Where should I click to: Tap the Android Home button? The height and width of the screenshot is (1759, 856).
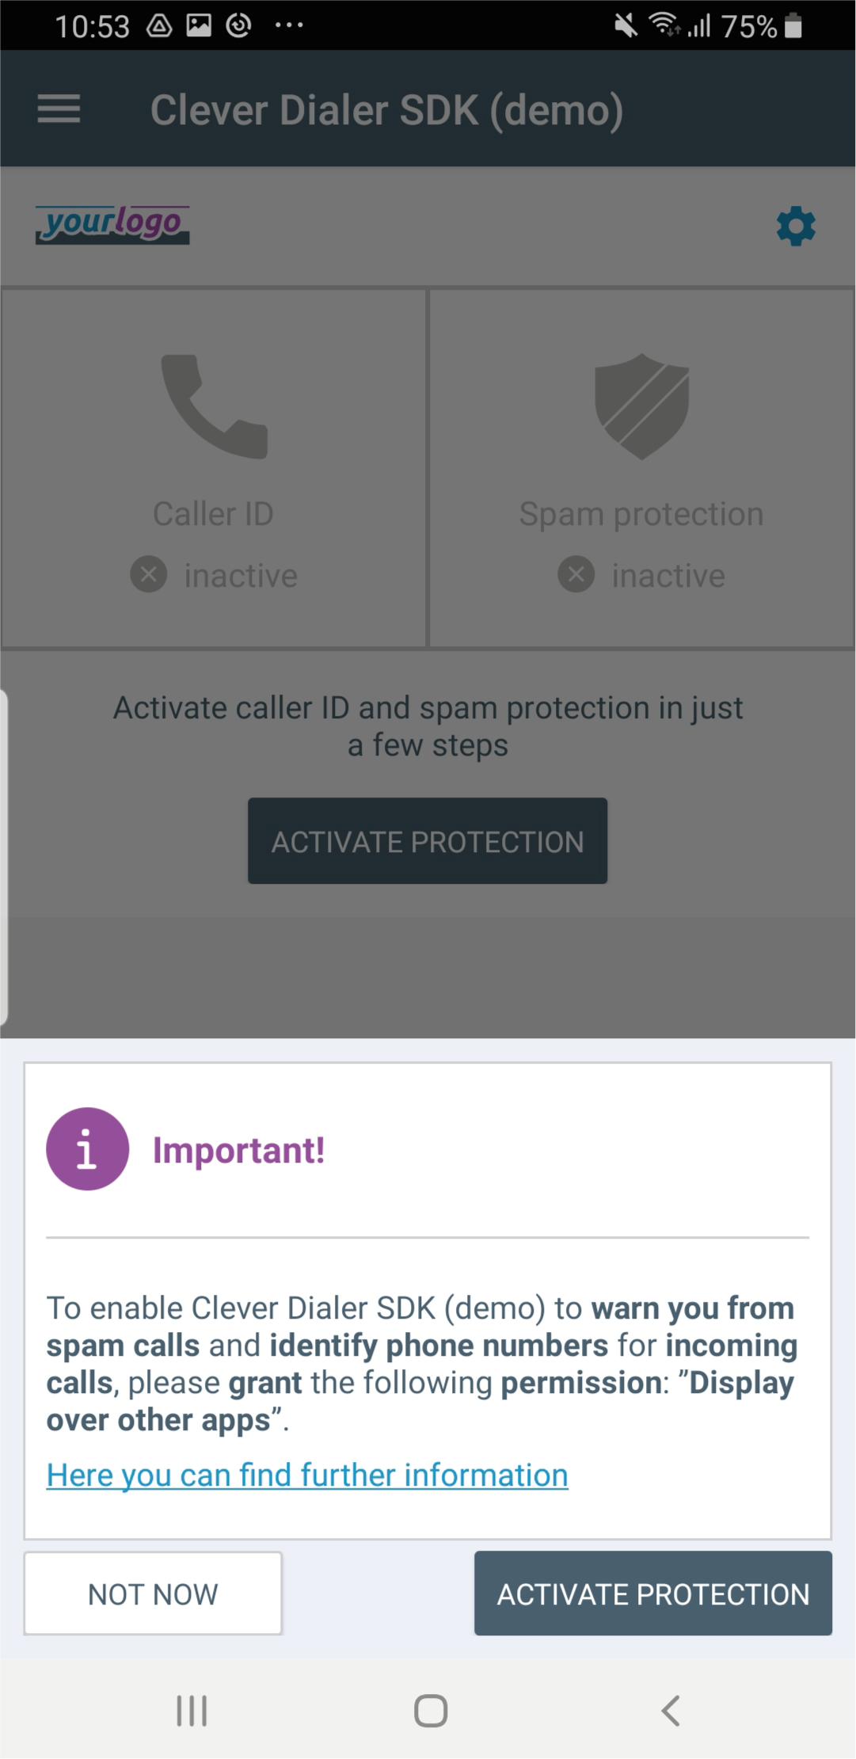point(428,1710)
